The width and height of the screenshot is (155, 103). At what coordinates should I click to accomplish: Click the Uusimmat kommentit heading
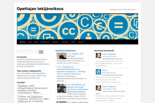tap(104, 50)
